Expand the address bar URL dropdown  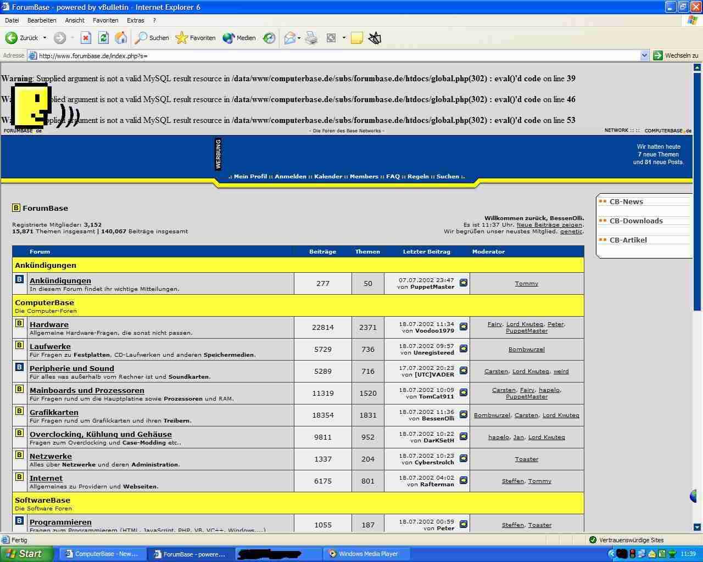[x=645, y=55]
